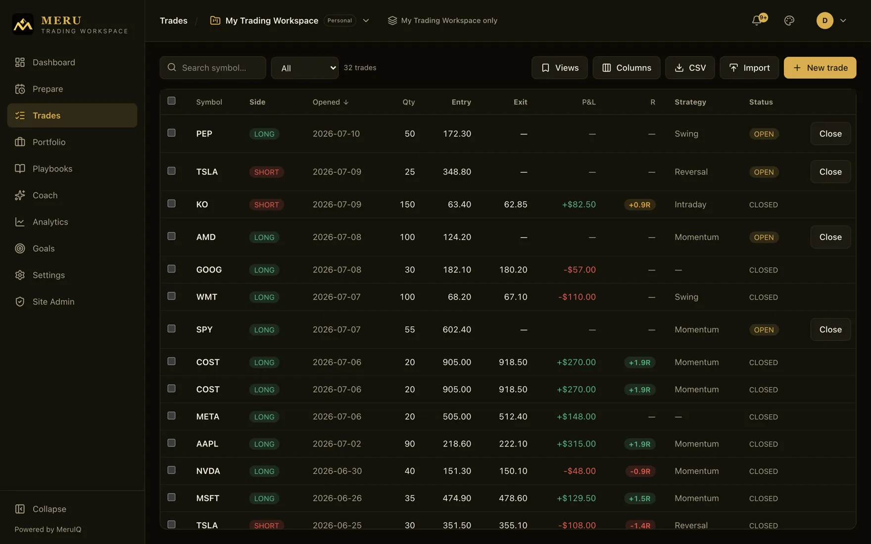This screenshot has width=871, height=544.
Task: Expand the workspace switcher chevron
Action: (x=366, y=20)
